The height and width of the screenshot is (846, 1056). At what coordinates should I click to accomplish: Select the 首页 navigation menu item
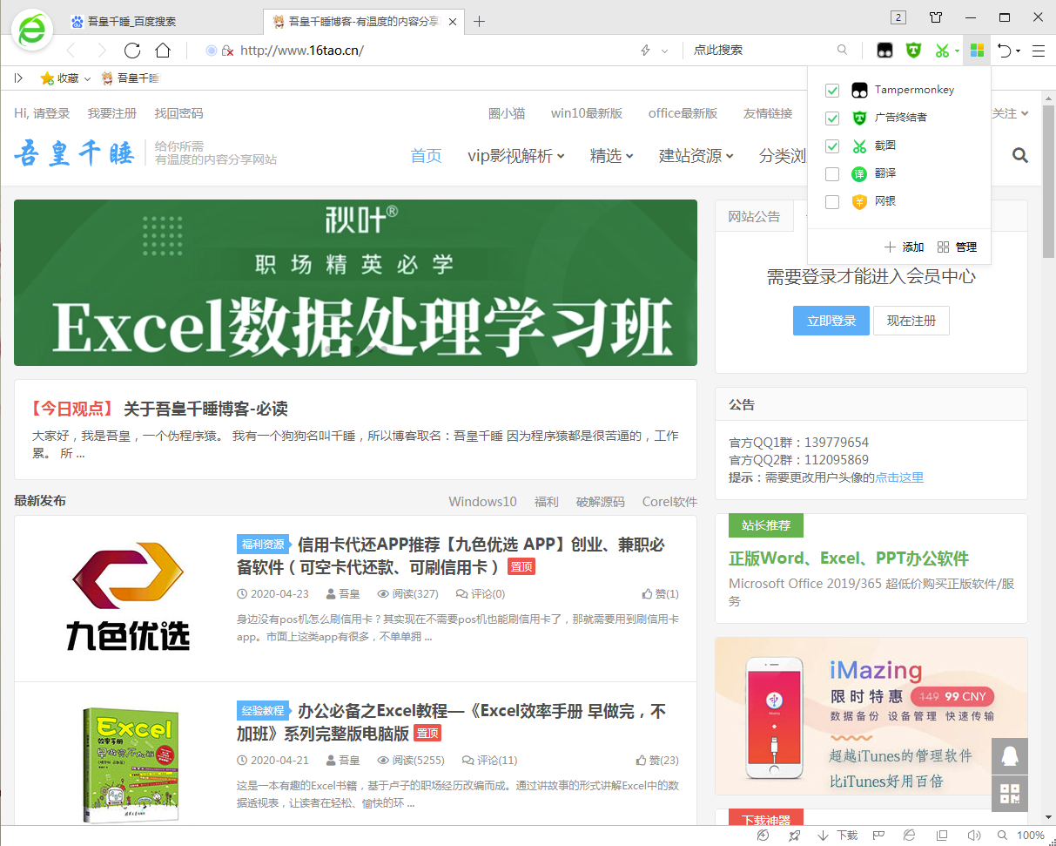pos(426,156)
